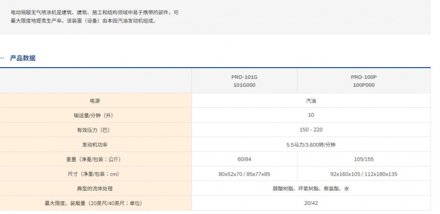Click the 典型的流体处理 row label
The width and height of the screenshot is (440, 214).
click(x=95, y=189)
